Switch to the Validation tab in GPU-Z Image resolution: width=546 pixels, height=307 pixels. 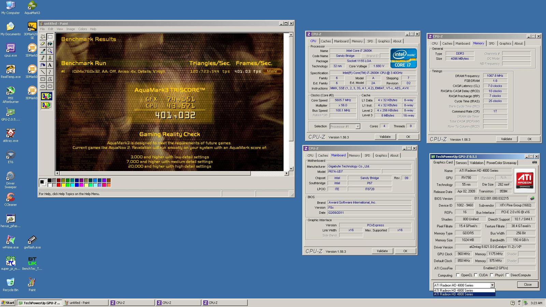476,163
